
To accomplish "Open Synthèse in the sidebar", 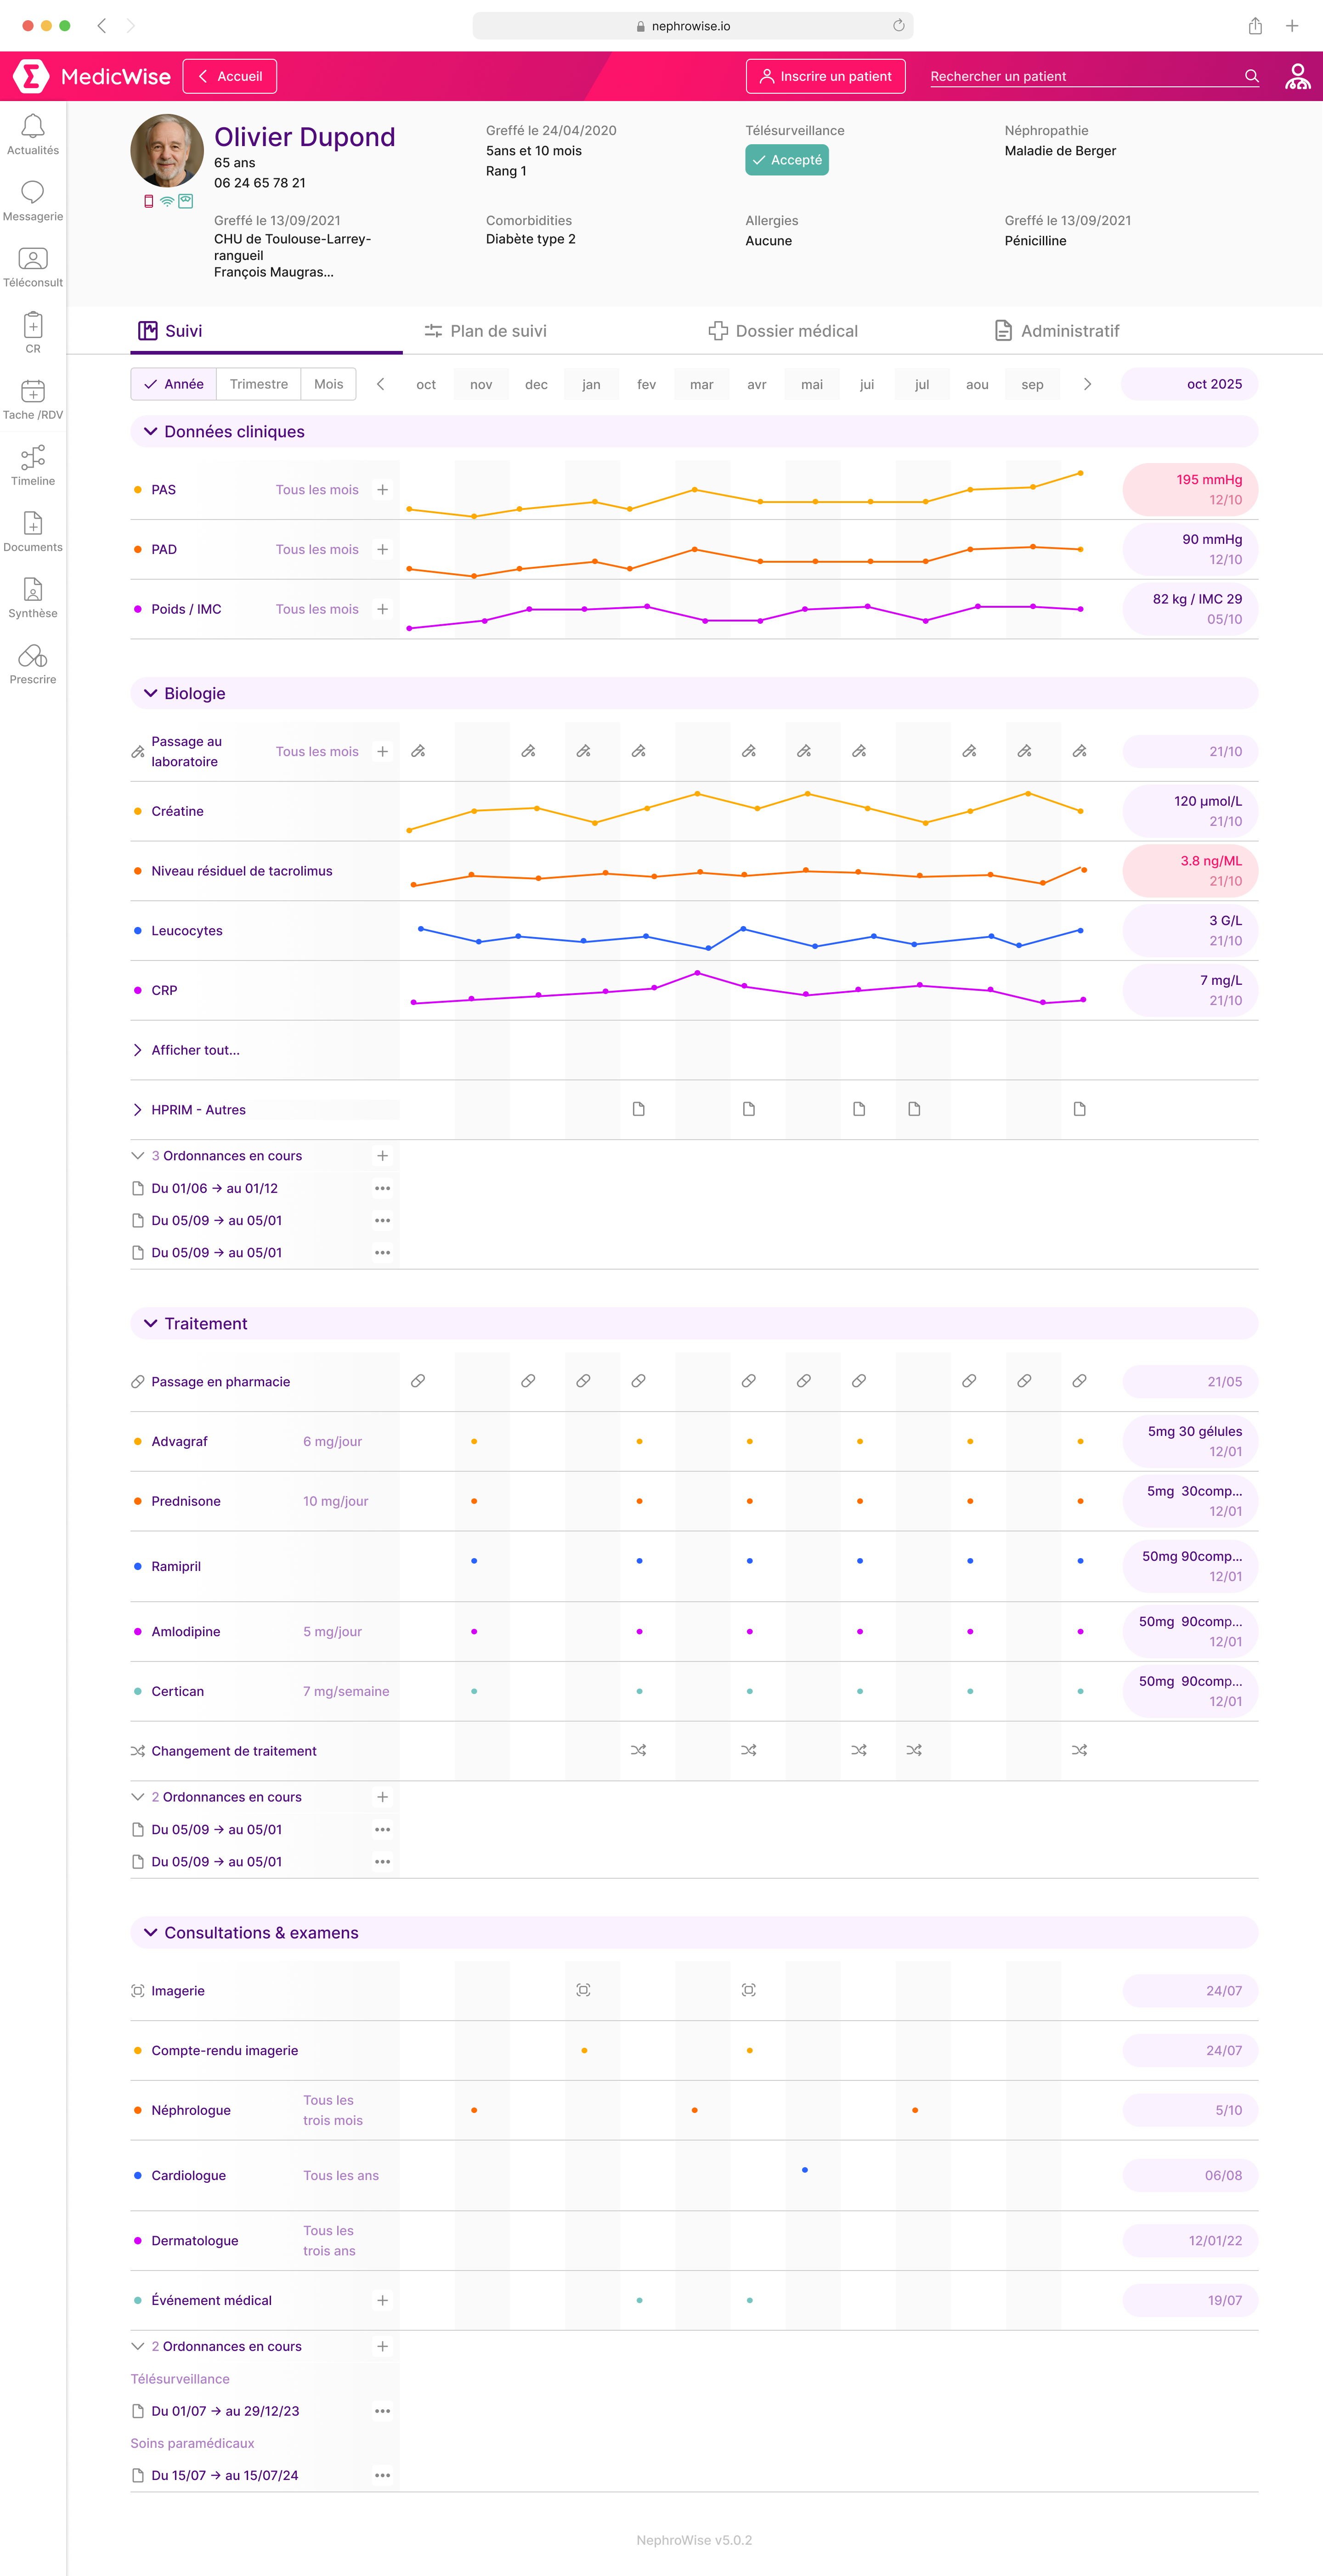I will click(33, 590).
